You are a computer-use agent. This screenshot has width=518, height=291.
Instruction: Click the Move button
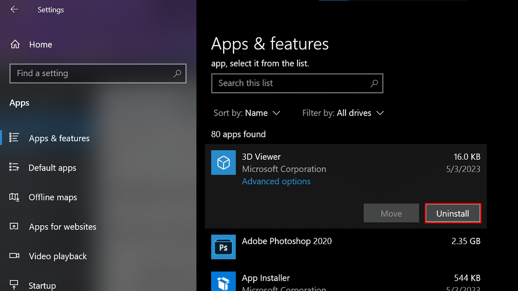pos(391,213)
